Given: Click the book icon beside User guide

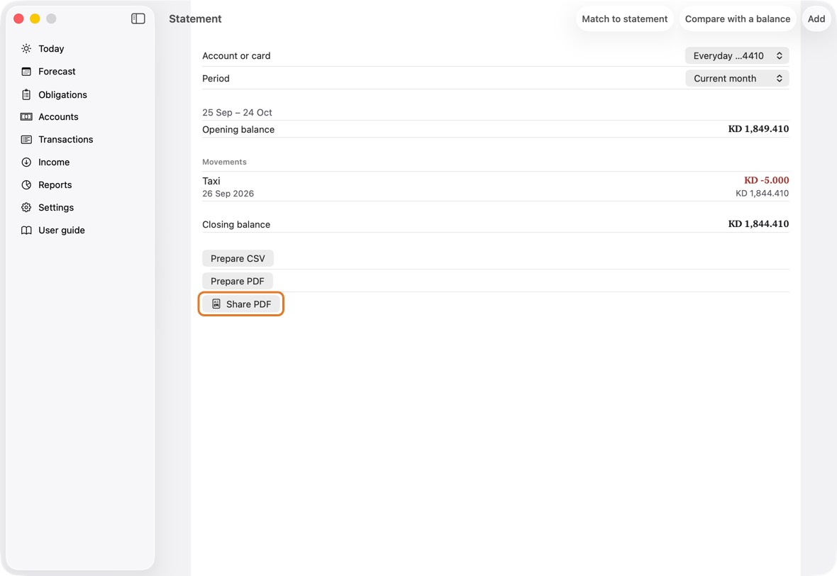Looking at the screenshot, I should 26,230.
